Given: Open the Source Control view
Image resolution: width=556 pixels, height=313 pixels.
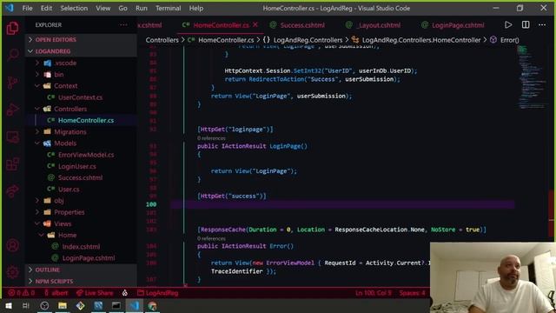Looking at the screenshot, I should [x=13, y=83].
